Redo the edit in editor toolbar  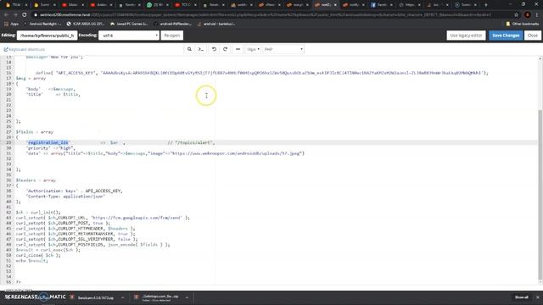click(225, 49)
